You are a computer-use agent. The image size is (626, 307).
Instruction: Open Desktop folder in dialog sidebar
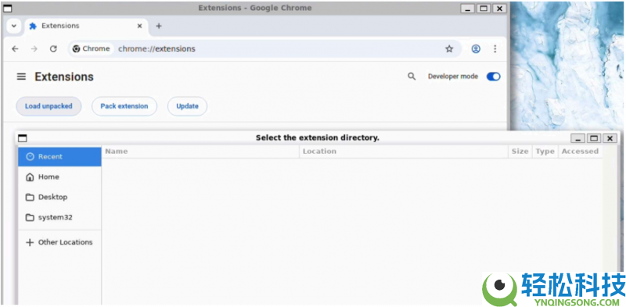coord(59,197)
